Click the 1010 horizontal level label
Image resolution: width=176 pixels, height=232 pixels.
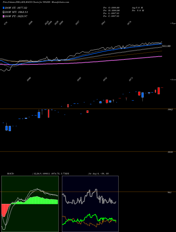point(170,152)
